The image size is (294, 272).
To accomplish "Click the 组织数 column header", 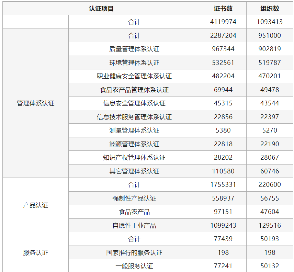I will coord(270,9).
